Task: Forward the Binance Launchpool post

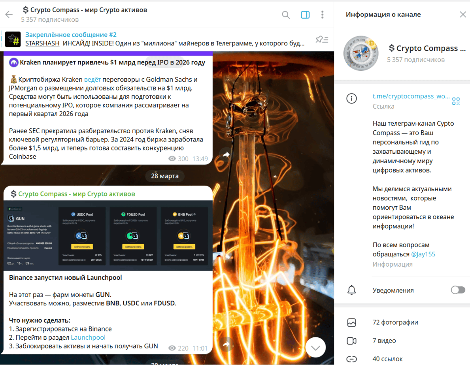Action: (227, 344)
